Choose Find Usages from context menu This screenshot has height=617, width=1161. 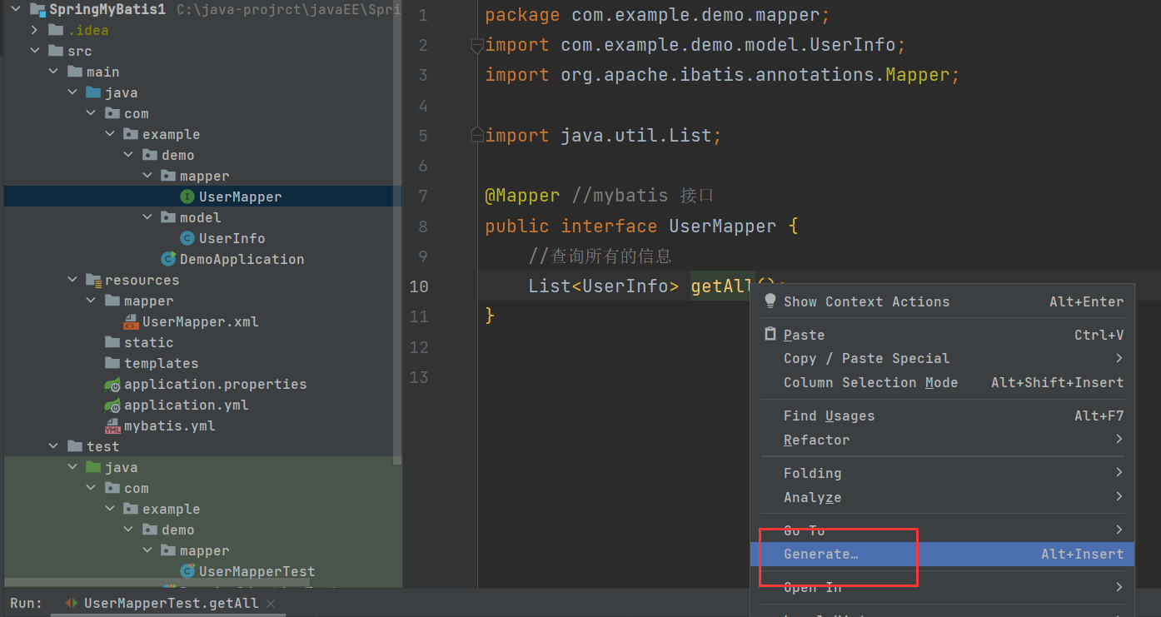point(943,415)
